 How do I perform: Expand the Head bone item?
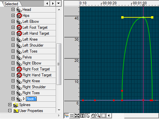(x=13, y=10)
